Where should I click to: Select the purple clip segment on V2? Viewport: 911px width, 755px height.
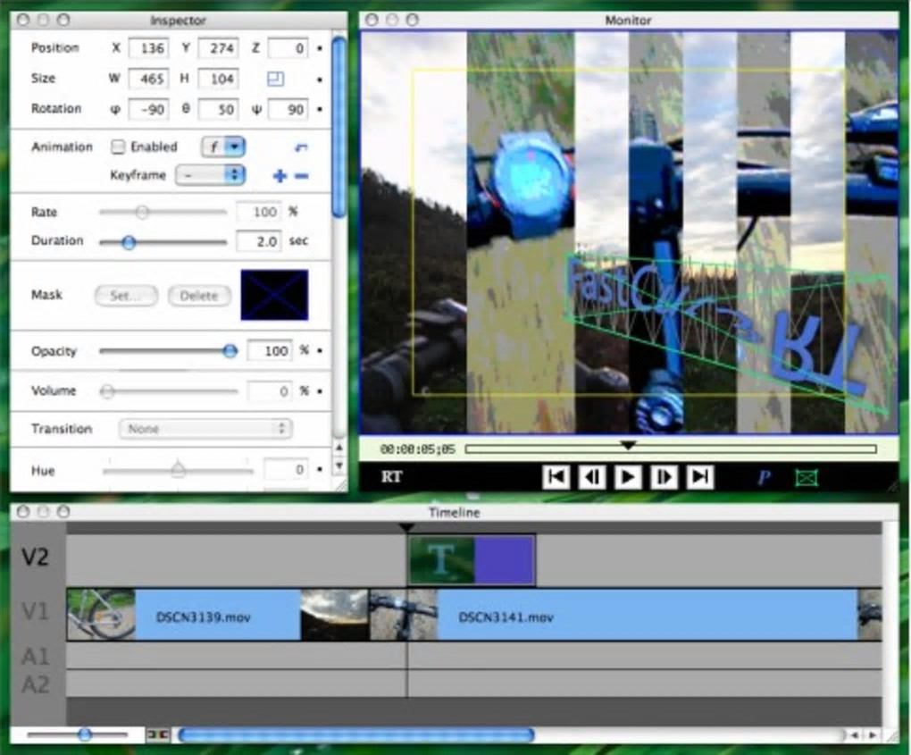[505, 559]
